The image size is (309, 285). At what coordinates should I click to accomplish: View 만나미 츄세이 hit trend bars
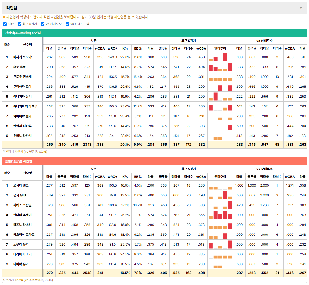click(220, 215)
